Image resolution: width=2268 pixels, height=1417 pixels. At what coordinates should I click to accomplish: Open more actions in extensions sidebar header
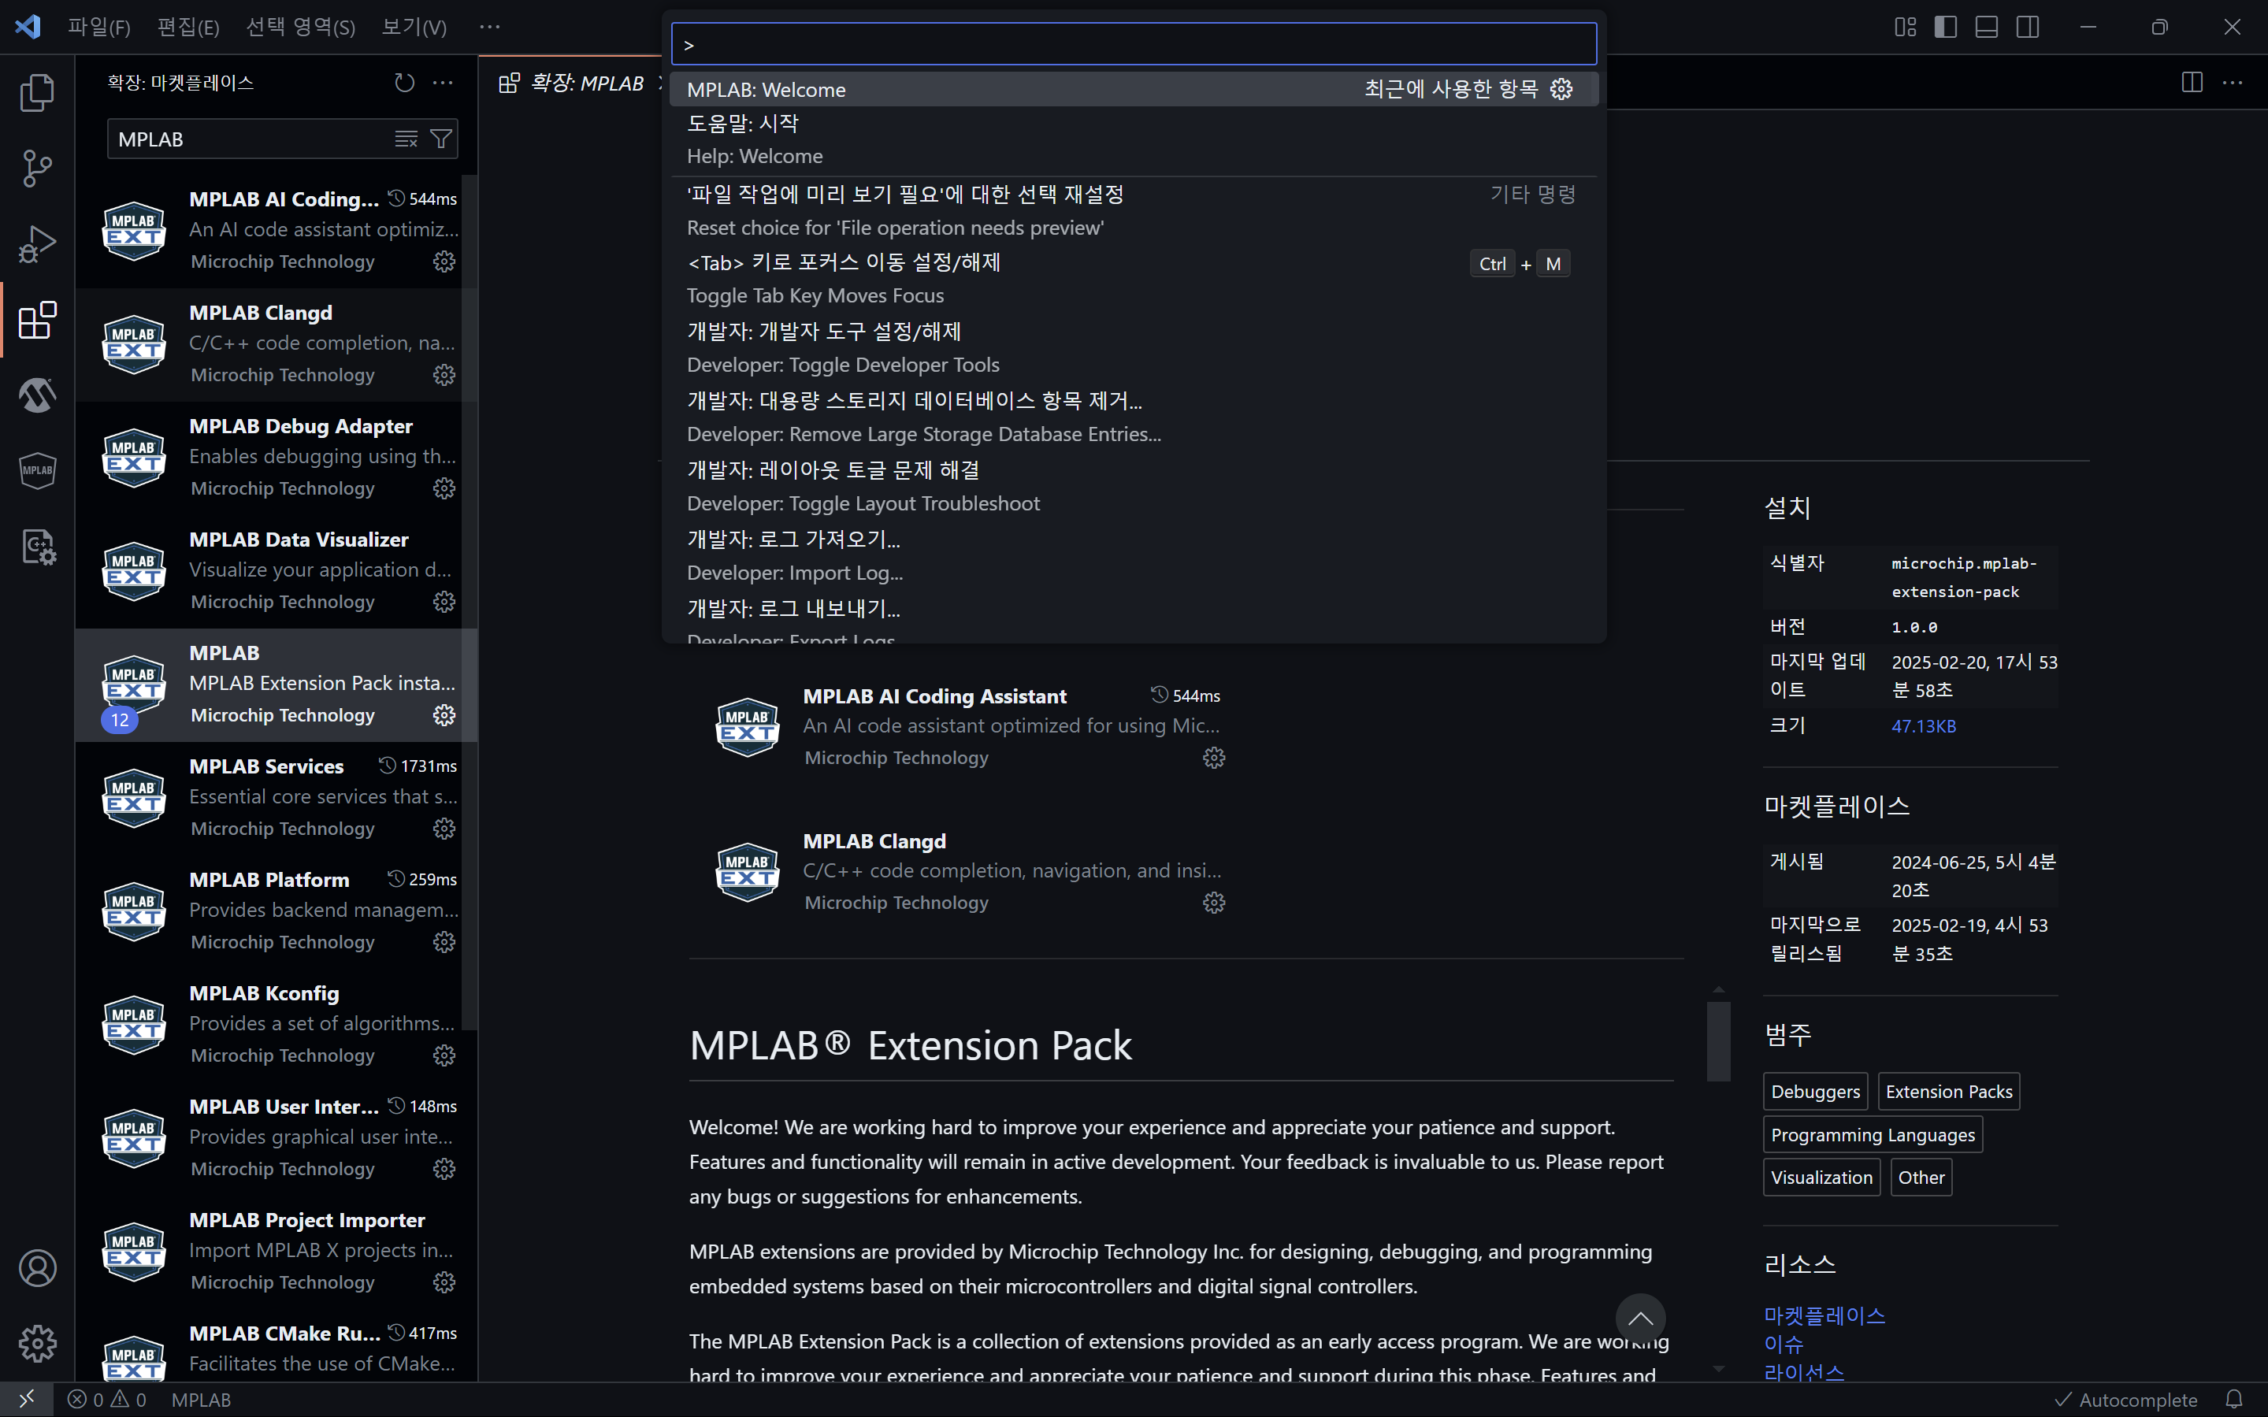tap(444, 83)
